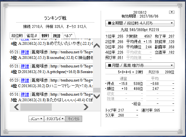Open the 牌譜 link above the D:2013612(-59.1) row
Viewport: 186px width, 137px height.
pyautogui.click(x=25, y=66)
